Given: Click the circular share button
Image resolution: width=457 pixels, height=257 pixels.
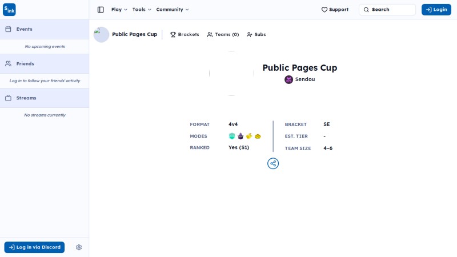Looking at the screenshot, I should (x=273, y=163).
